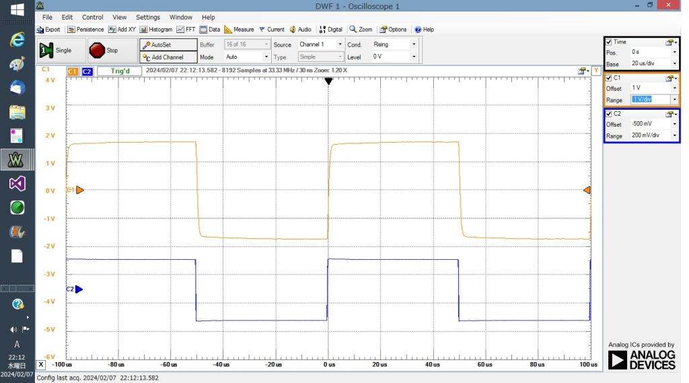This screenshot has width=689, height=383.
Task: Click C1 Range input field
Action: tap(651, 100)
